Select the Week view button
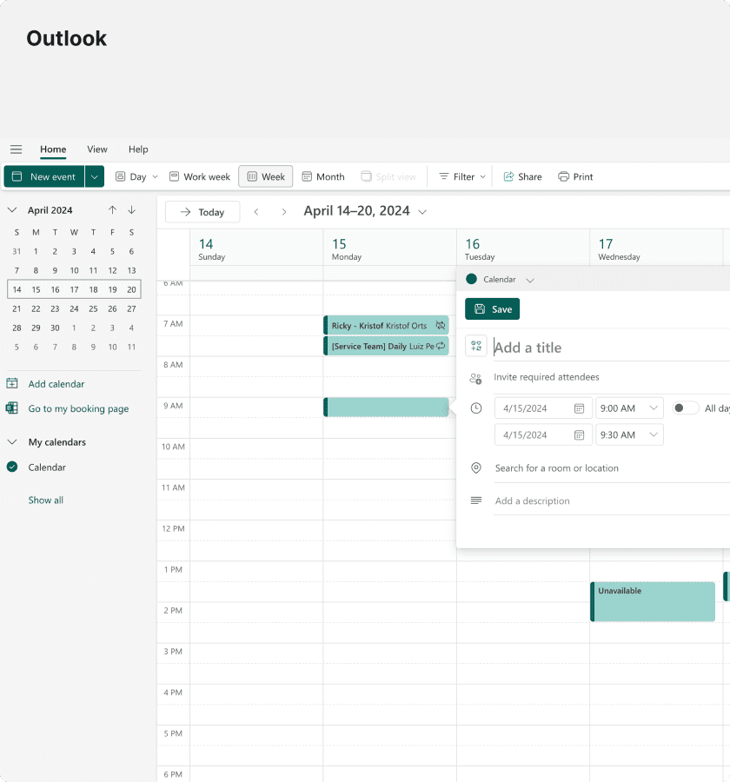This screenshot has width=730, height=782. pos(265,176)
